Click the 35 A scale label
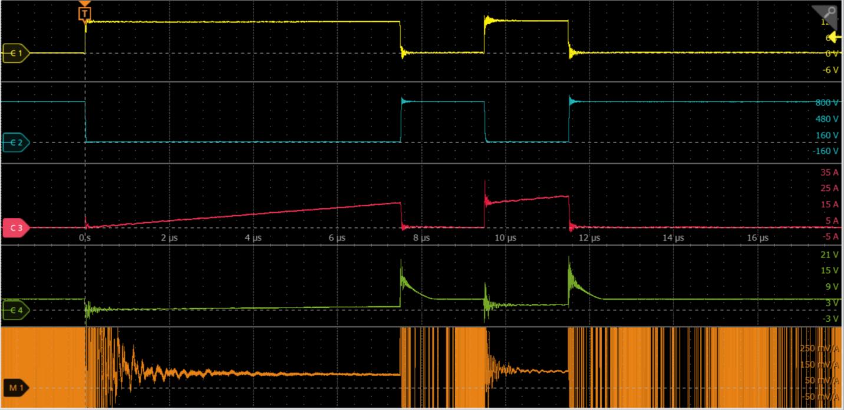Screen dimensions: 844x410 point(829,173)
